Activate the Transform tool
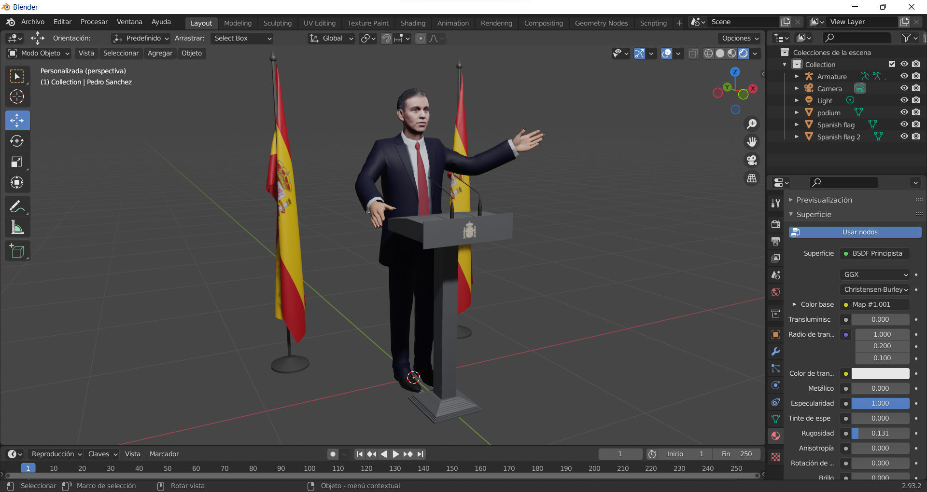Viewport: 927px width, 492px height. pos(17,183)
